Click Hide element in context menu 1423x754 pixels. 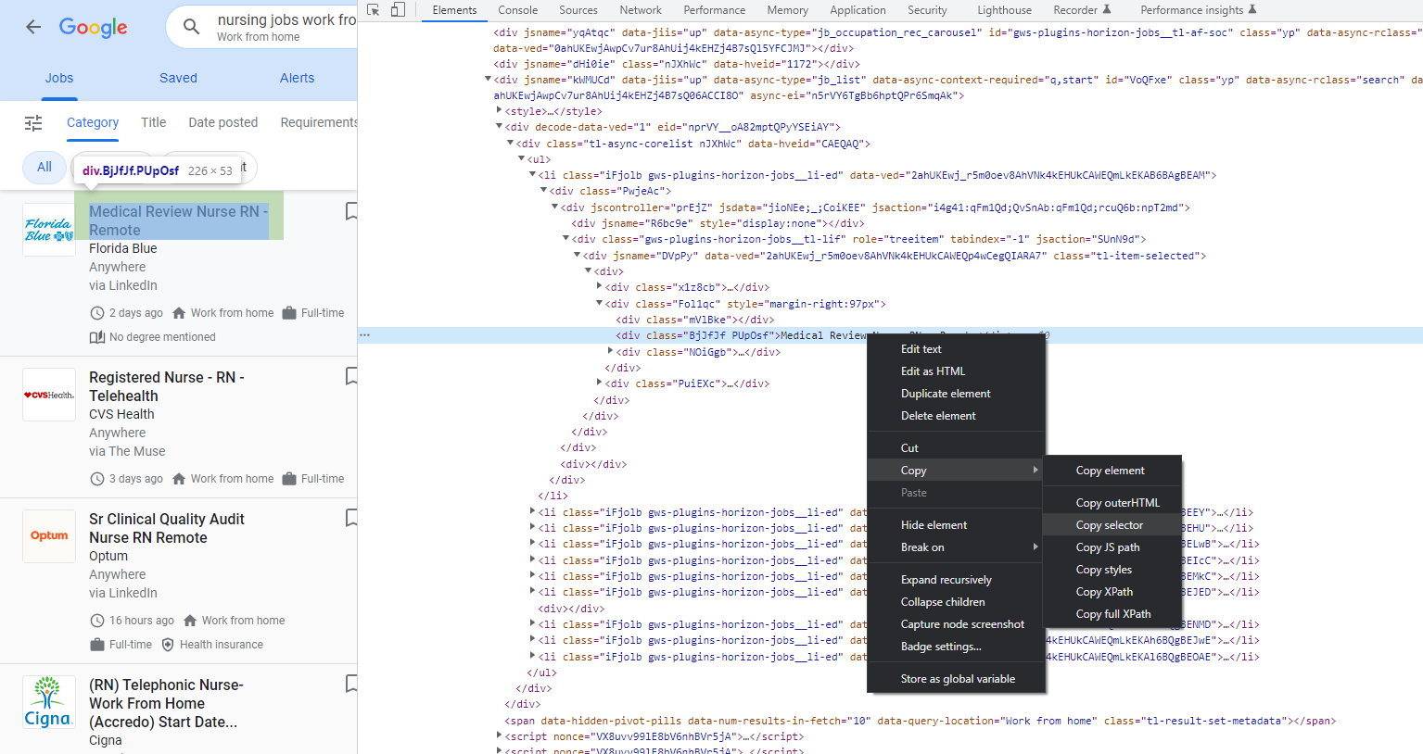(x=956, y=525)
